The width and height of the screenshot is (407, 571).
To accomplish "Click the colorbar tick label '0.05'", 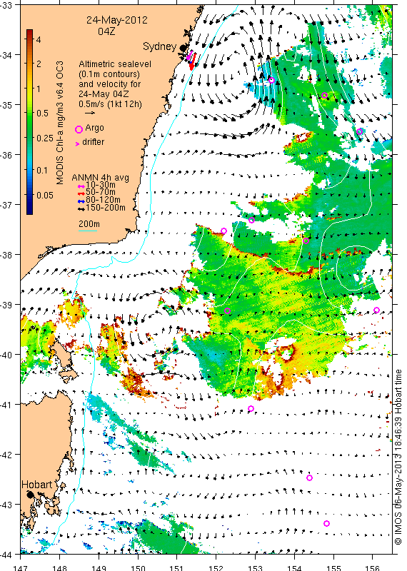I will coord(45,195).
